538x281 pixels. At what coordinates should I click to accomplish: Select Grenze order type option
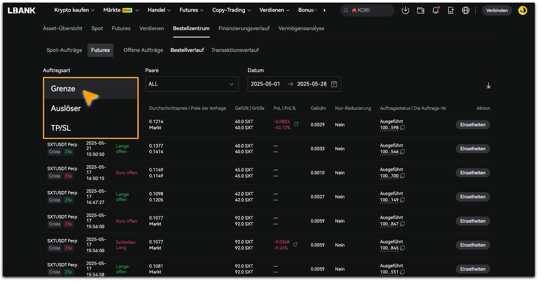tap(63, 89)
